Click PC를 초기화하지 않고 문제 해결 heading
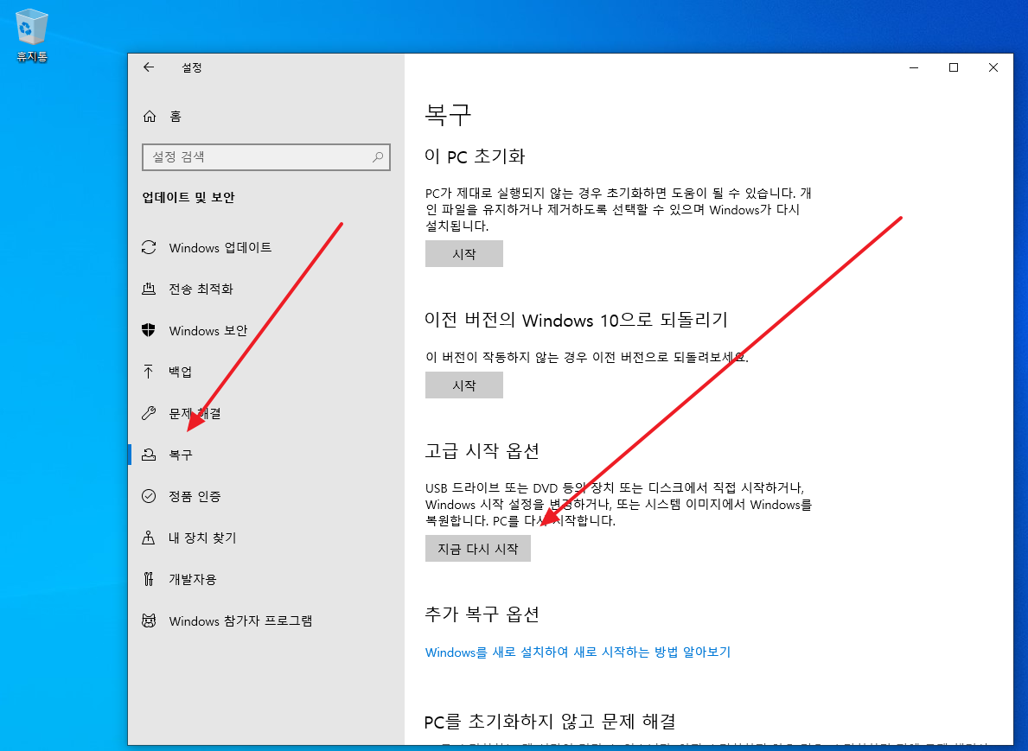Viewport: 1028px width, 751px height. [x=549, y=722]
